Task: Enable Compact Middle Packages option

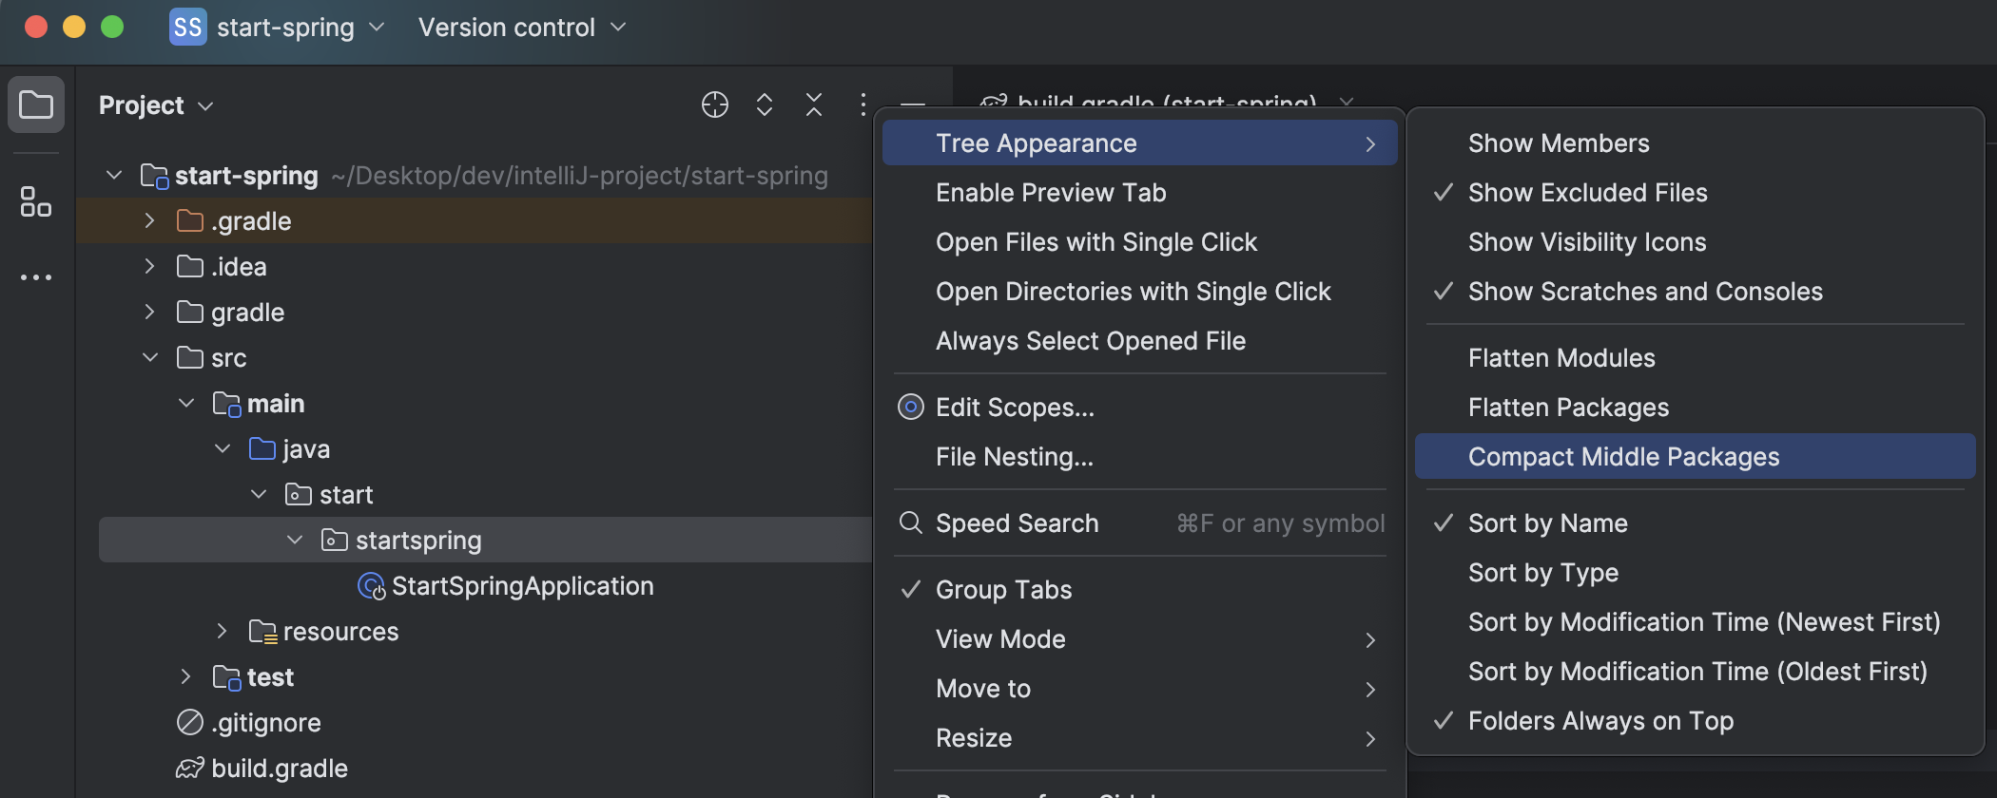Action: tap(1695, 457)
